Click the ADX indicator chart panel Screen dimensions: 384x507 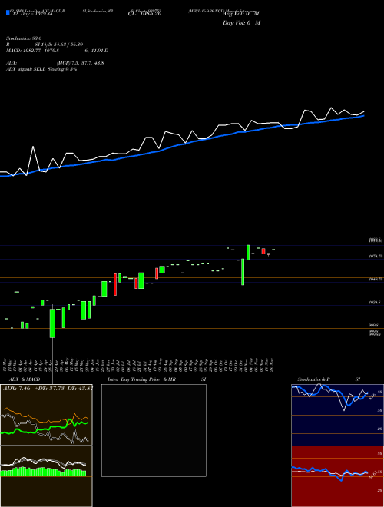[x=46, y=415]
